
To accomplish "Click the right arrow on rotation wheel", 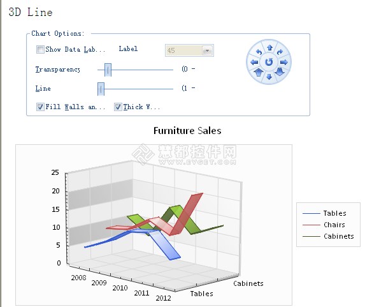I will click(x=284, y=63).
